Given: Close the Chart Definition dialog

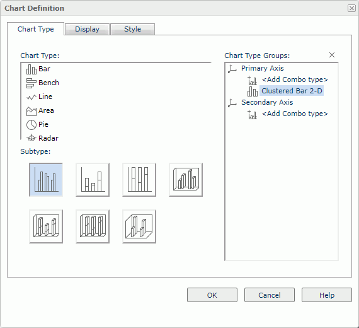Looking at the screenshot, I should pos(351,8).
